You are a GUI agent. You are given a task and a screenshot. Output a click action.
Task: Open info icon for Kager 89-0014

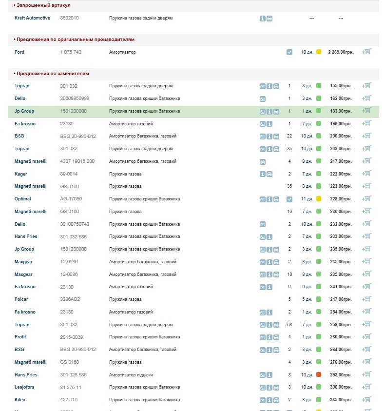pos(263,174)
